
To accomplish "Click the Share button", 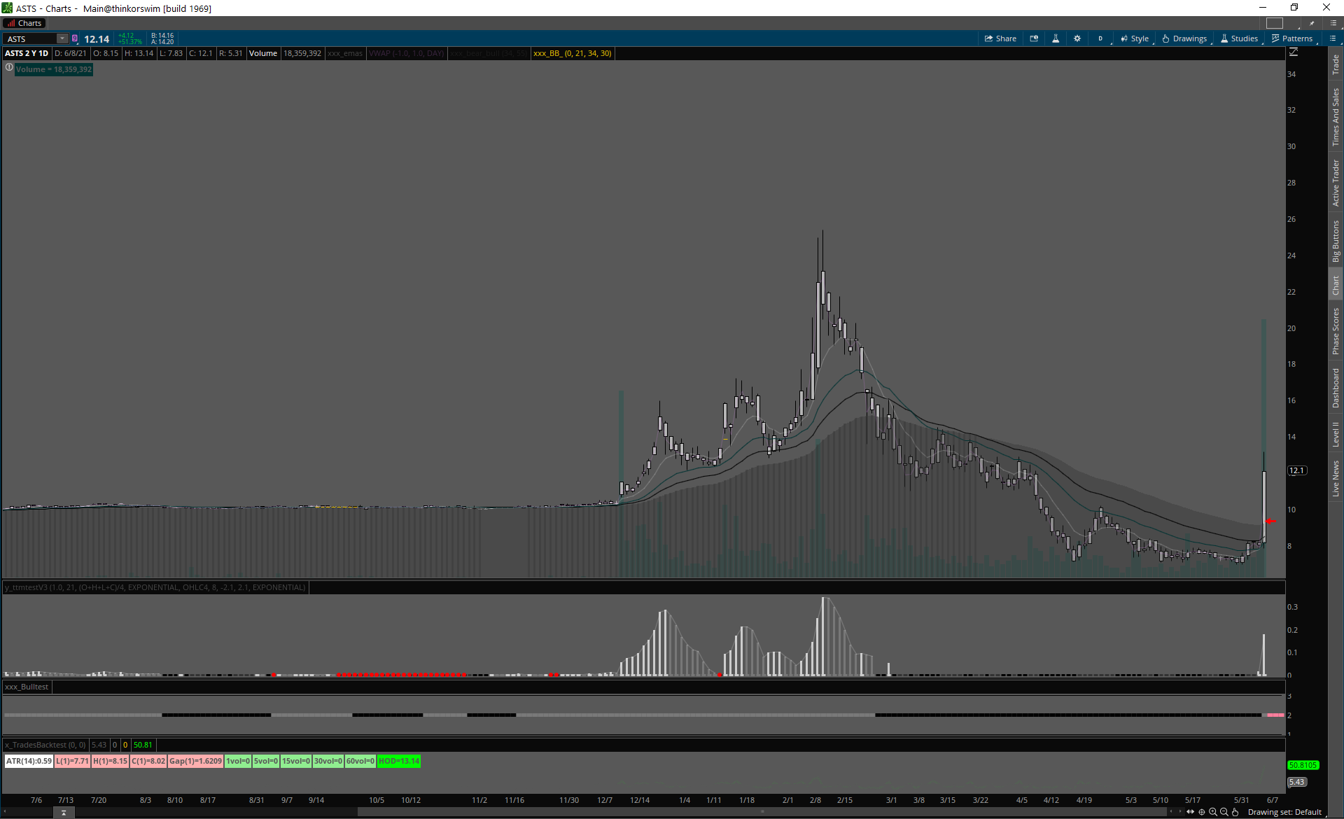I will [x=1001, y=38].
